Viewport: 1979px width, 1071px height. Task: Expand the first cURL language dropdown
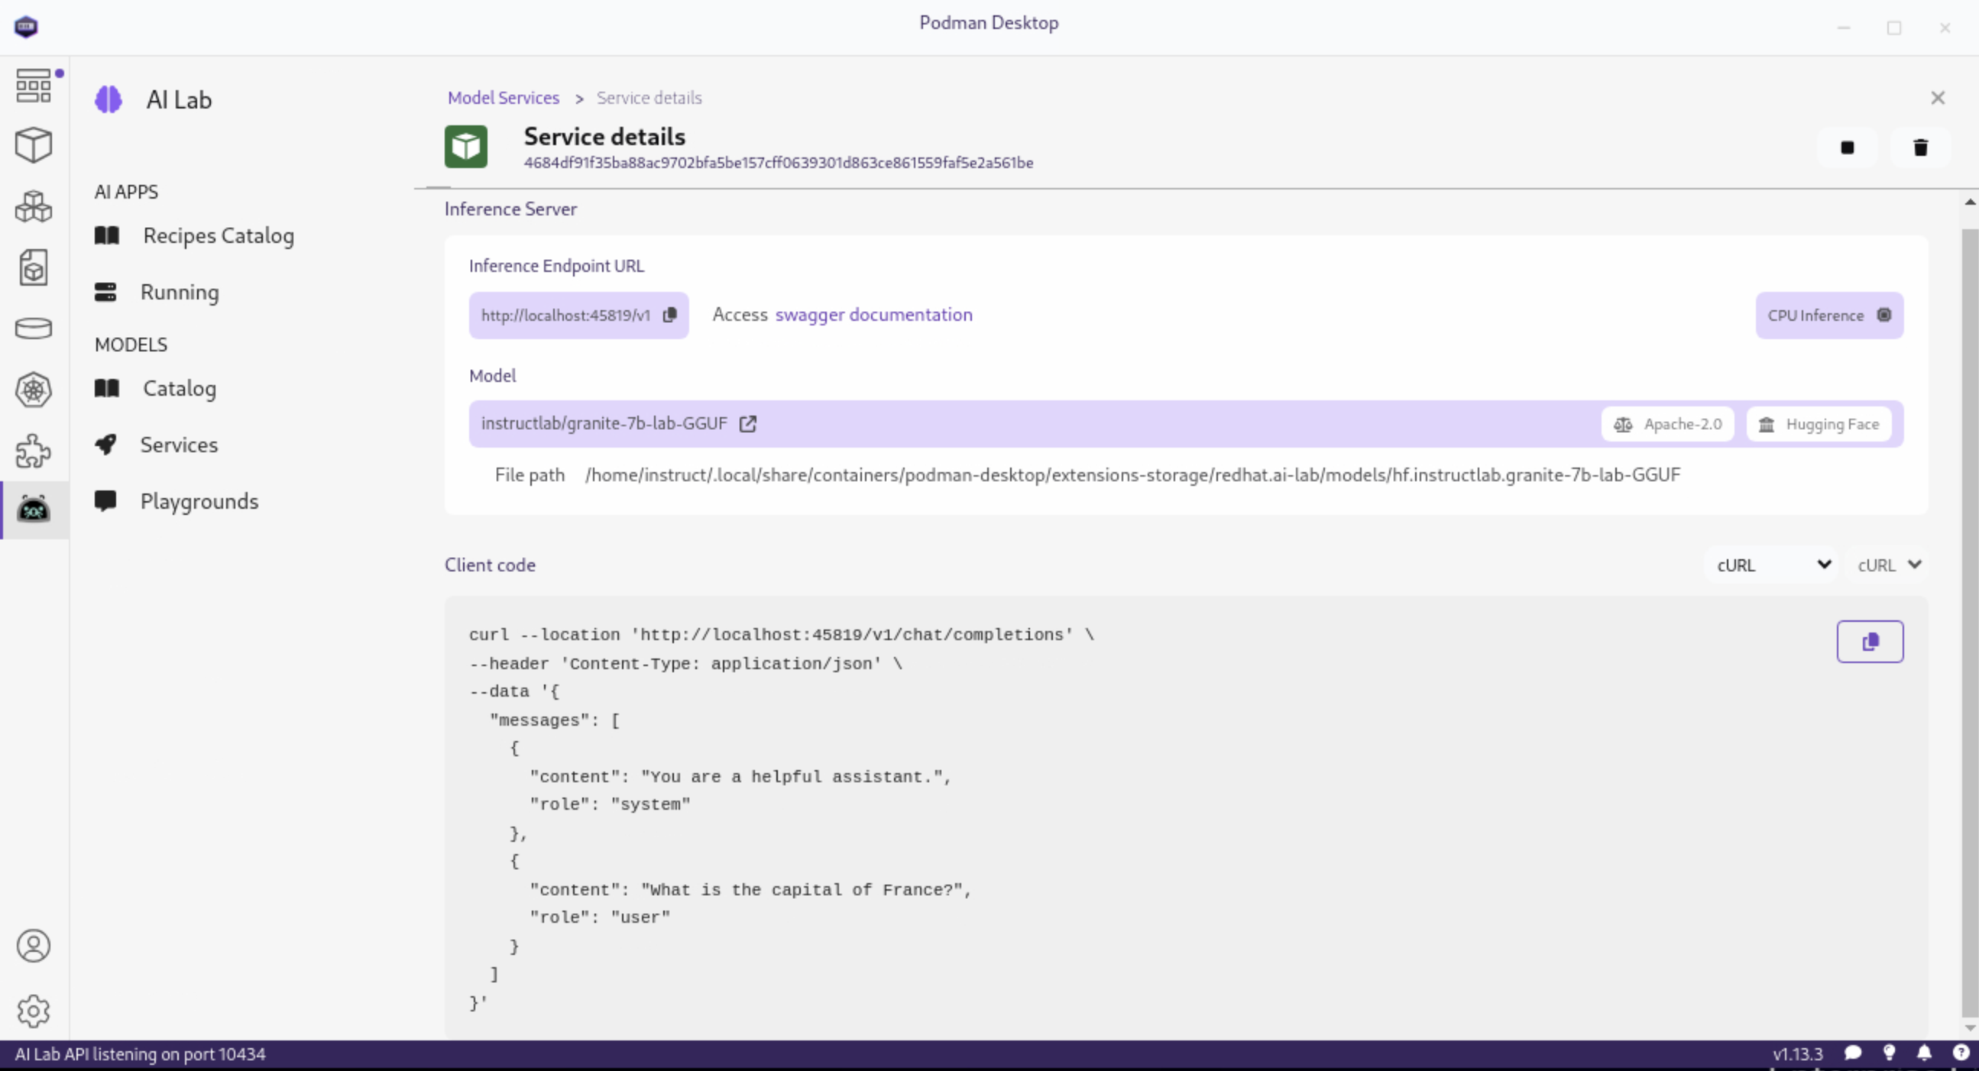pos(1772,565)
